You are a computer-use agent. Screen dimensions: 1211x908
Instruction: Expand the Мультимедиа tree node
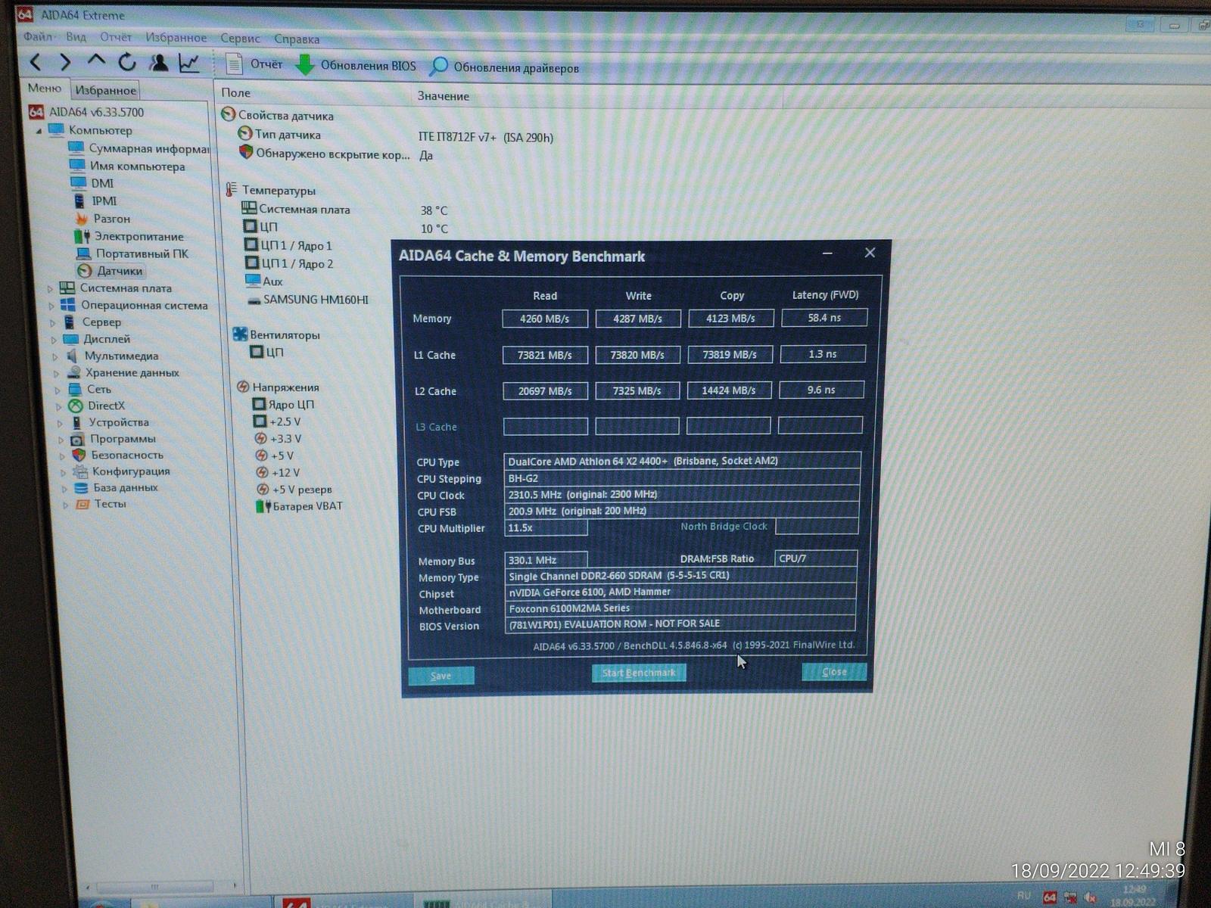click(54, 356)
